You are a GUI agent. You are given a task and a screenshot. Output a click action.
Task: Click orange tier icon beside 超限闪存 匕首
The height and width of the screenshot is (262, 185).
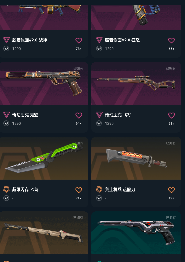6,190
